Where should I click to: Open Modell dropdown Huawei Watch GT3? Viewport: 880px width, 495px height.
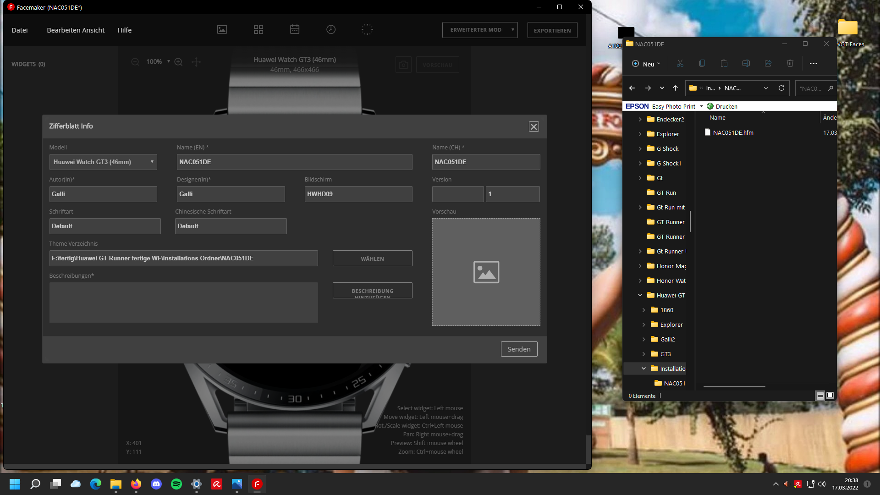[103, 162]
